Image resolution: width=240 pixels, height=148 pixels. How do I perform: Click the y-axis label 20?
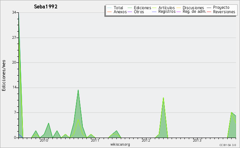pos(14,62)
